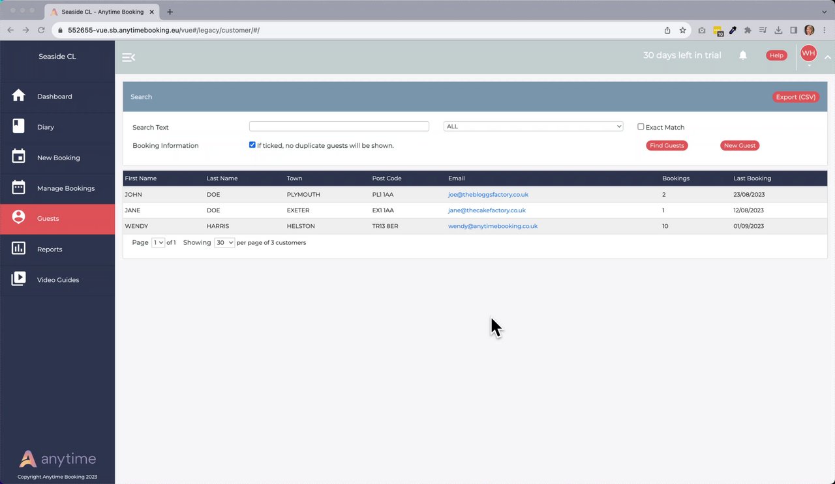Click the eyedropper color picker extension
This screenshot has width=835, height=484.
point(733,30)
